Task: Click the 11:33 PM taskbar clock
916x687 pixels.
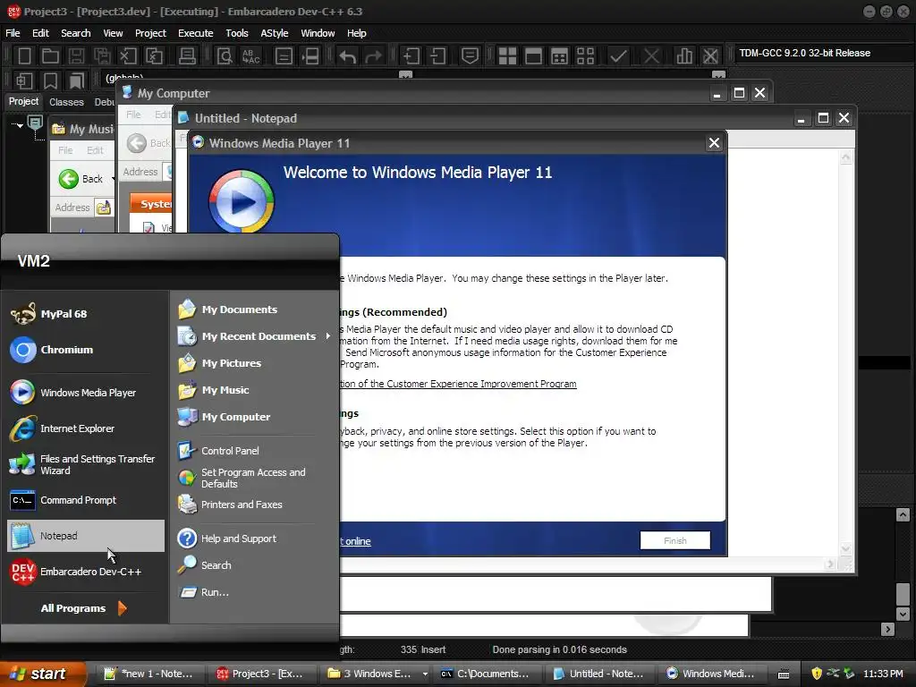Action: pos(883,674)
